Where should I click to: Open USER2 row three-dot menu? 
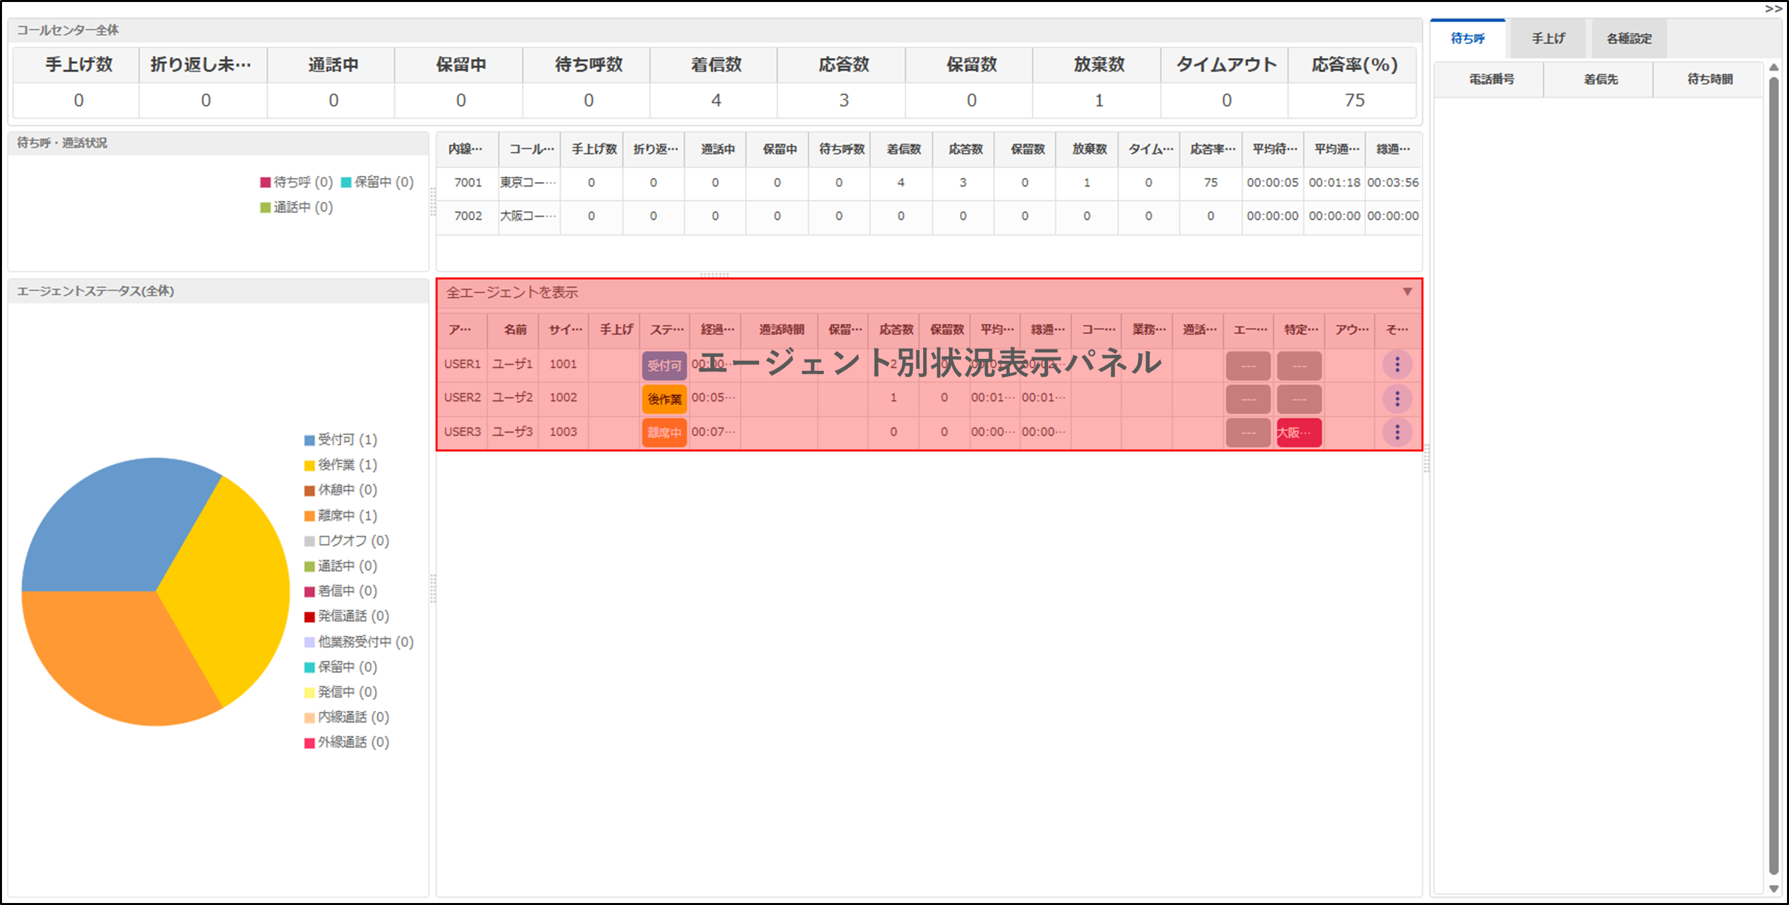coord(1397,399)
